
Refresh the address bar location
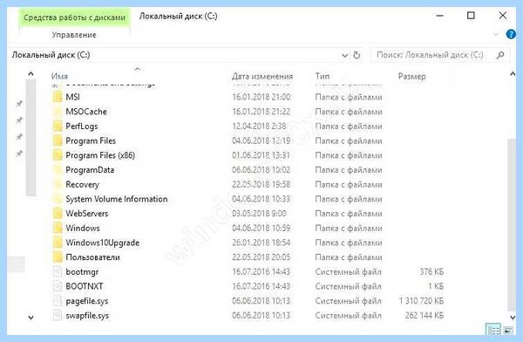(x=357, y=55)
